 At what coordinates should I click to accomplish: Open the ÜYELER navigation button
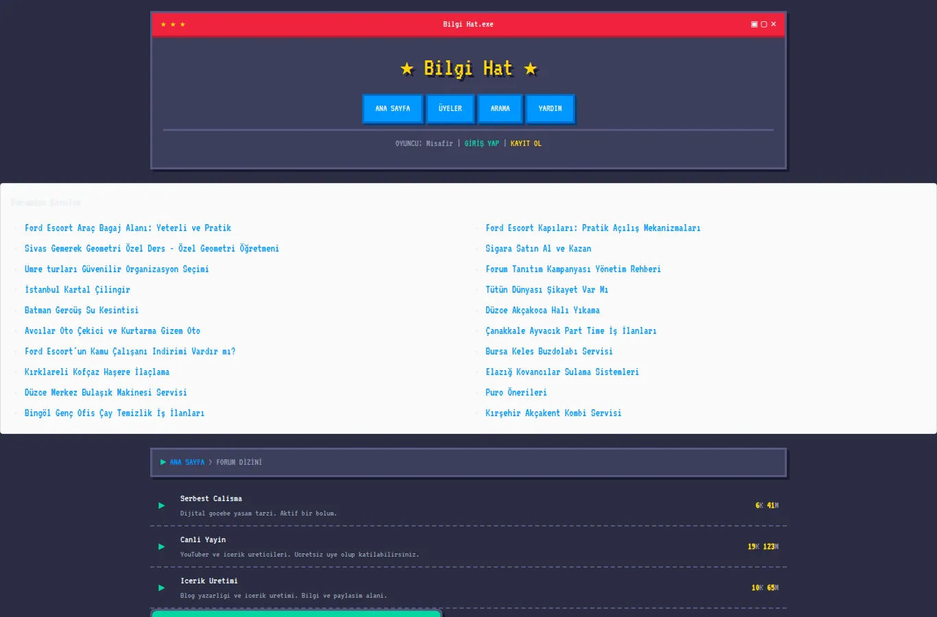450,108
